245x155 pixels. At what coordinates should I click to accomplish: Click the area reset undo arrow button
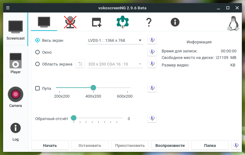[x=80, y=64]
